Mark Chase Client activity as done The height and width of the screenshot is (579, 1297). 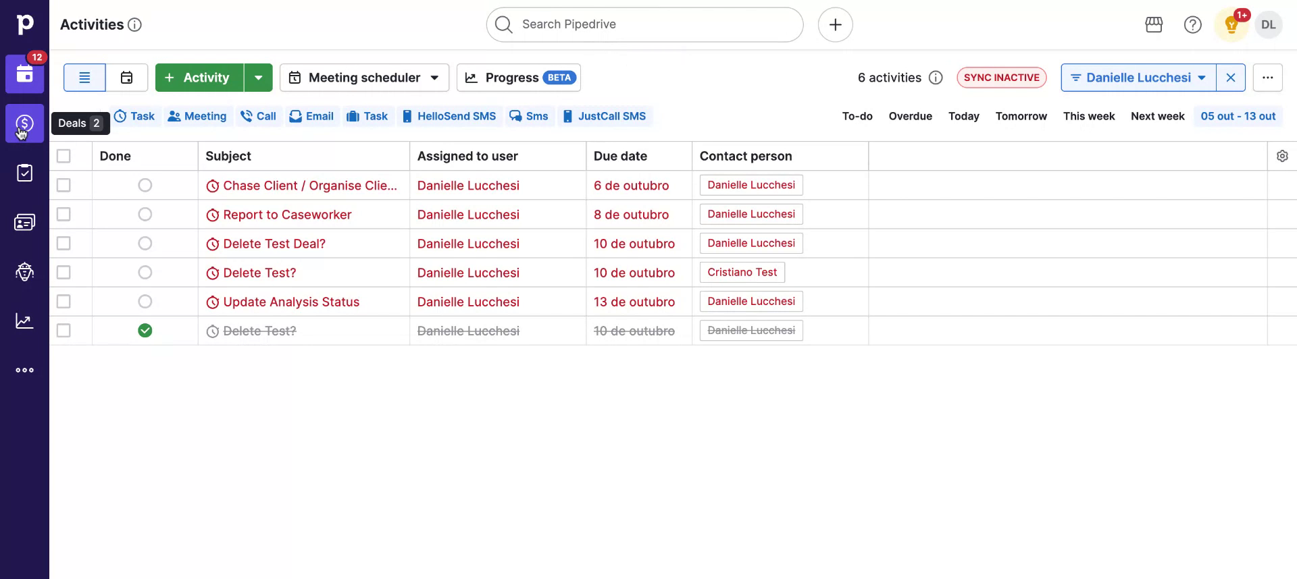point(145,185)
